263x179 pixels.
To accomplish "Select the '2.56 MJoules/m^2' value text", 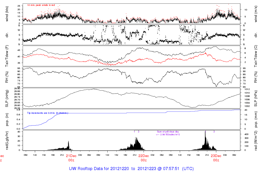I will click(x=170, y=135).
